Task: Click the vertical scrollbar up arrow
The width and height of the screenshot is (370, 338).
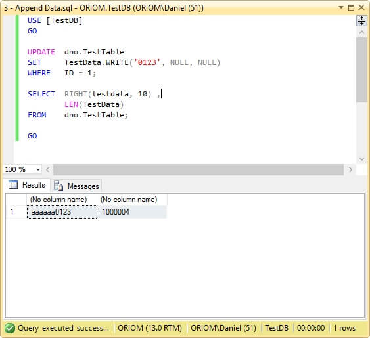Action: point(361,32)
